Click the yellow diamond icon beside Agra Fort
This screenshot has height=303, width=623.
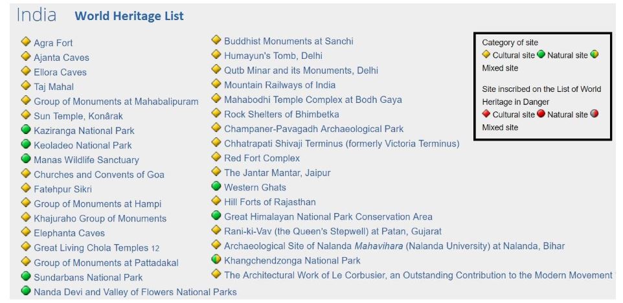pos(26,41)
